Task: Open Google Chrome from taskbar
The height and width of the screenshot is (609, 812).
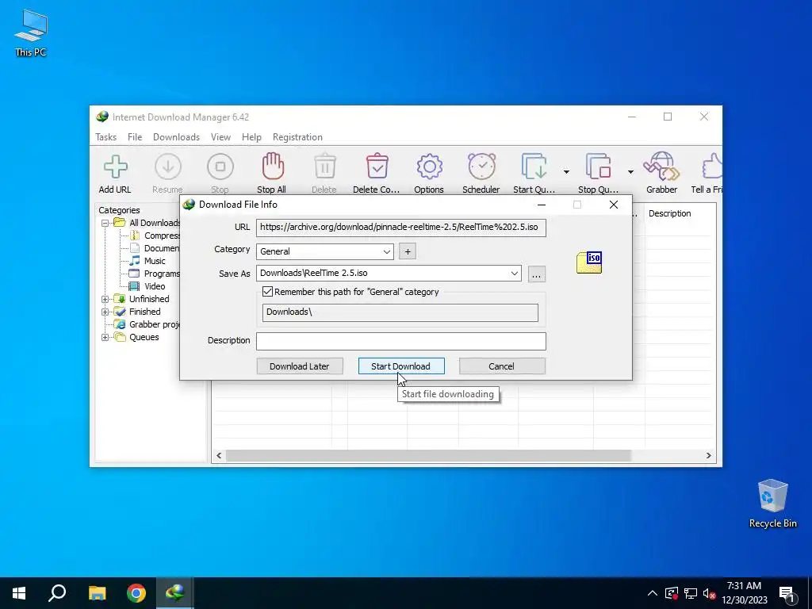Action: [x=136, y=593]
